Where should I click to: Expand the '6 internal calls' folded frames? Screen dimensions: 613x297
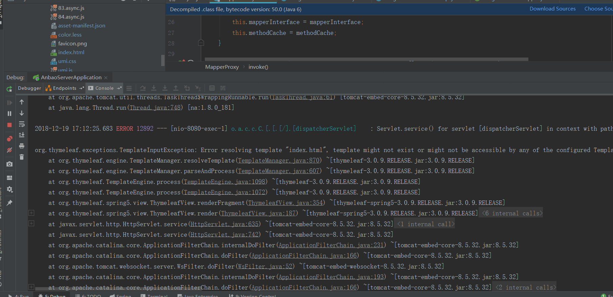(x=512, y=213)
